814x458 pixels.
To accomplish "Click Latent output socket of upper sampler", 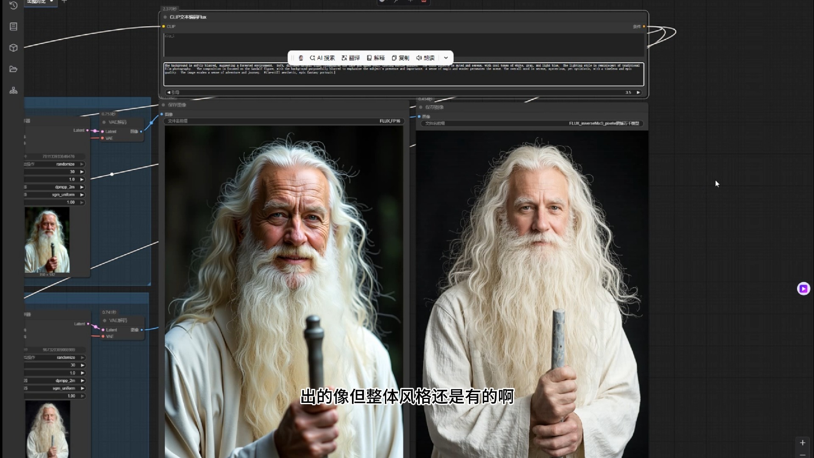I will (x=88, y=130).
